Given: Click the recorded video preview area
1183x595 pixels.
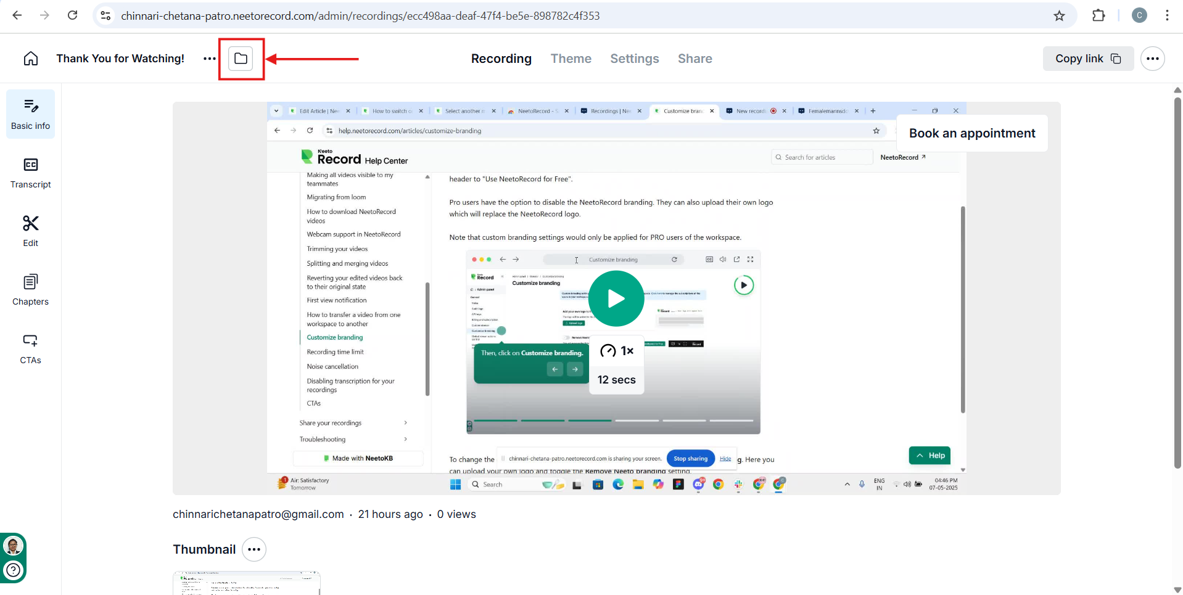Looking at the screenshot, I should [617, 298].
